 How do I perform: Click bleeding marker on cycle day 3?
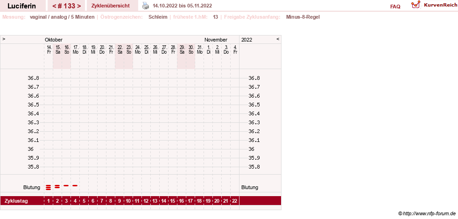click(66, 185)
